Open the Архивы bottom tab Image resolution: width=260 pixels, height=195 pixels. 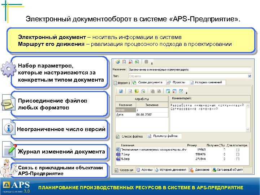144,170
